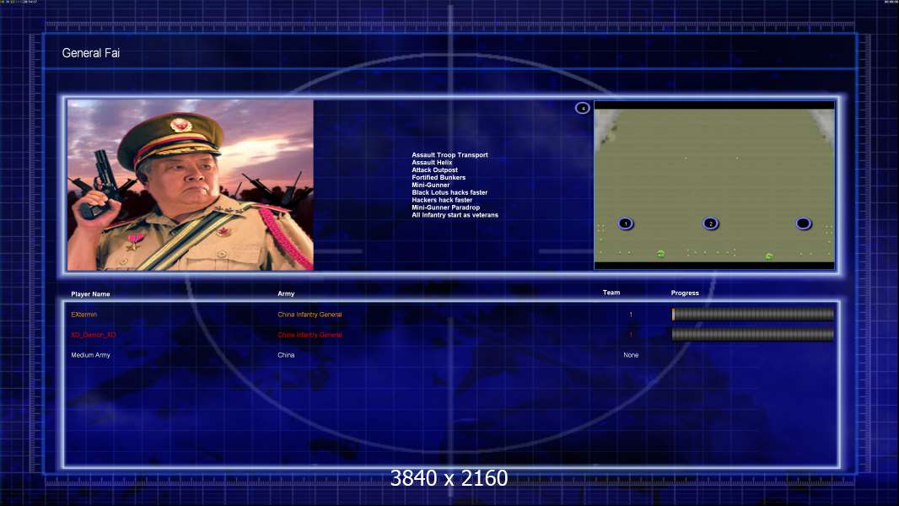The height and width of the screenshot is (506, 899).
Task: Click 'Black Lotus hacks faster' line
Action: (x=449, y=192)
